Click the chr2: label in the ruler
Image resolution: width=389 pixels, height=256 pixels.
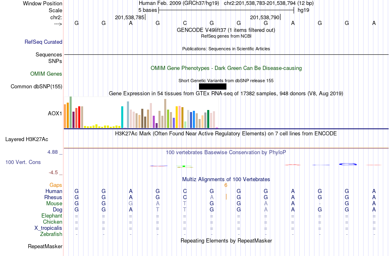(x=57, y=17)
